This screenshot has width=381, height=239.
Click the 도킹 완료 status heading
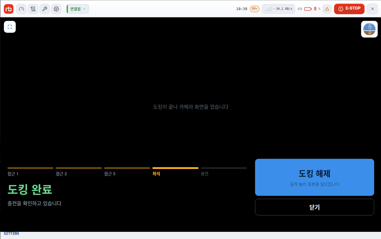click(30, 189)
